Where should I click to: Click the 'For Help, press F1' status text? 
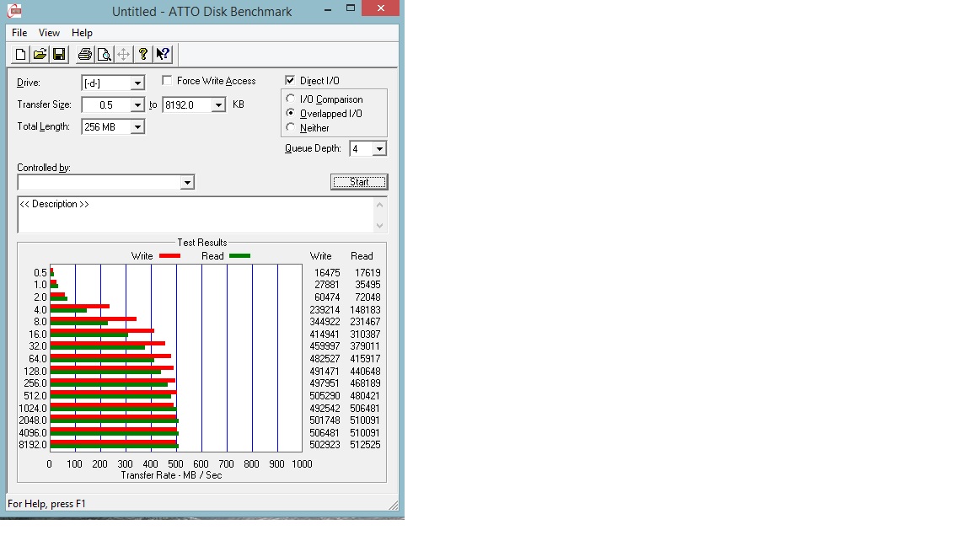point(46,504)
